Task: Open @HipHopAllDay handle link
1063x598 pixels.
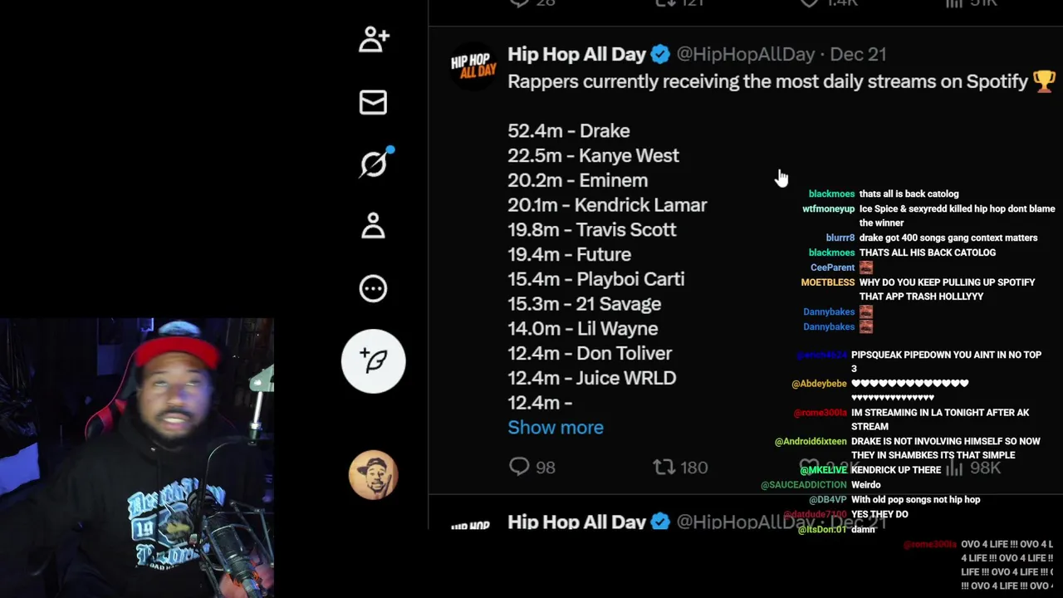Action: click(x=746, y=54)
